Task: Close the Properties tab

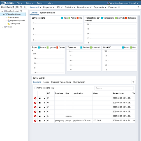Action: coord(54,7)
